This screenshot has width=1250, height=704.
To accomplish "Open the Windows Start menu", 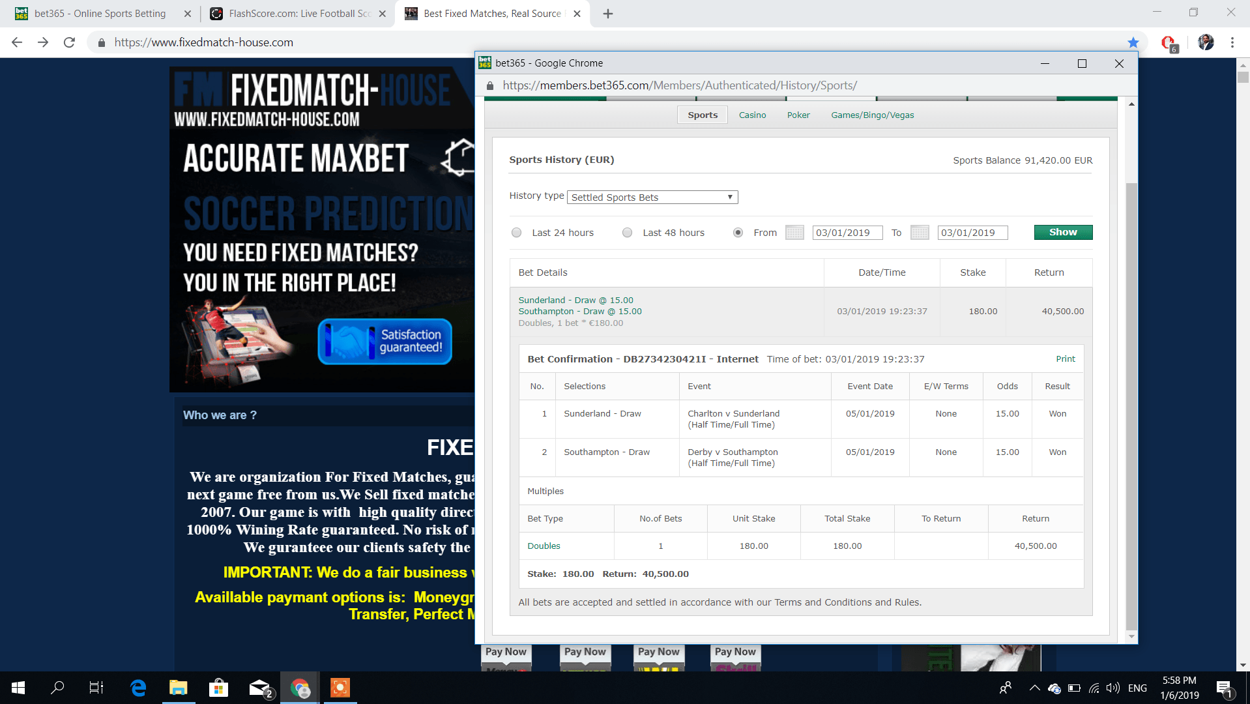I will [18, 688].
